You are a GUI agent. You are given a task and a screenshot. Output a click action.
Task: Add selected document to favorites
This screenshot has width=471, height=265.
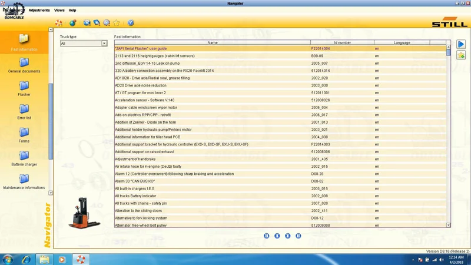click(460, 55)
